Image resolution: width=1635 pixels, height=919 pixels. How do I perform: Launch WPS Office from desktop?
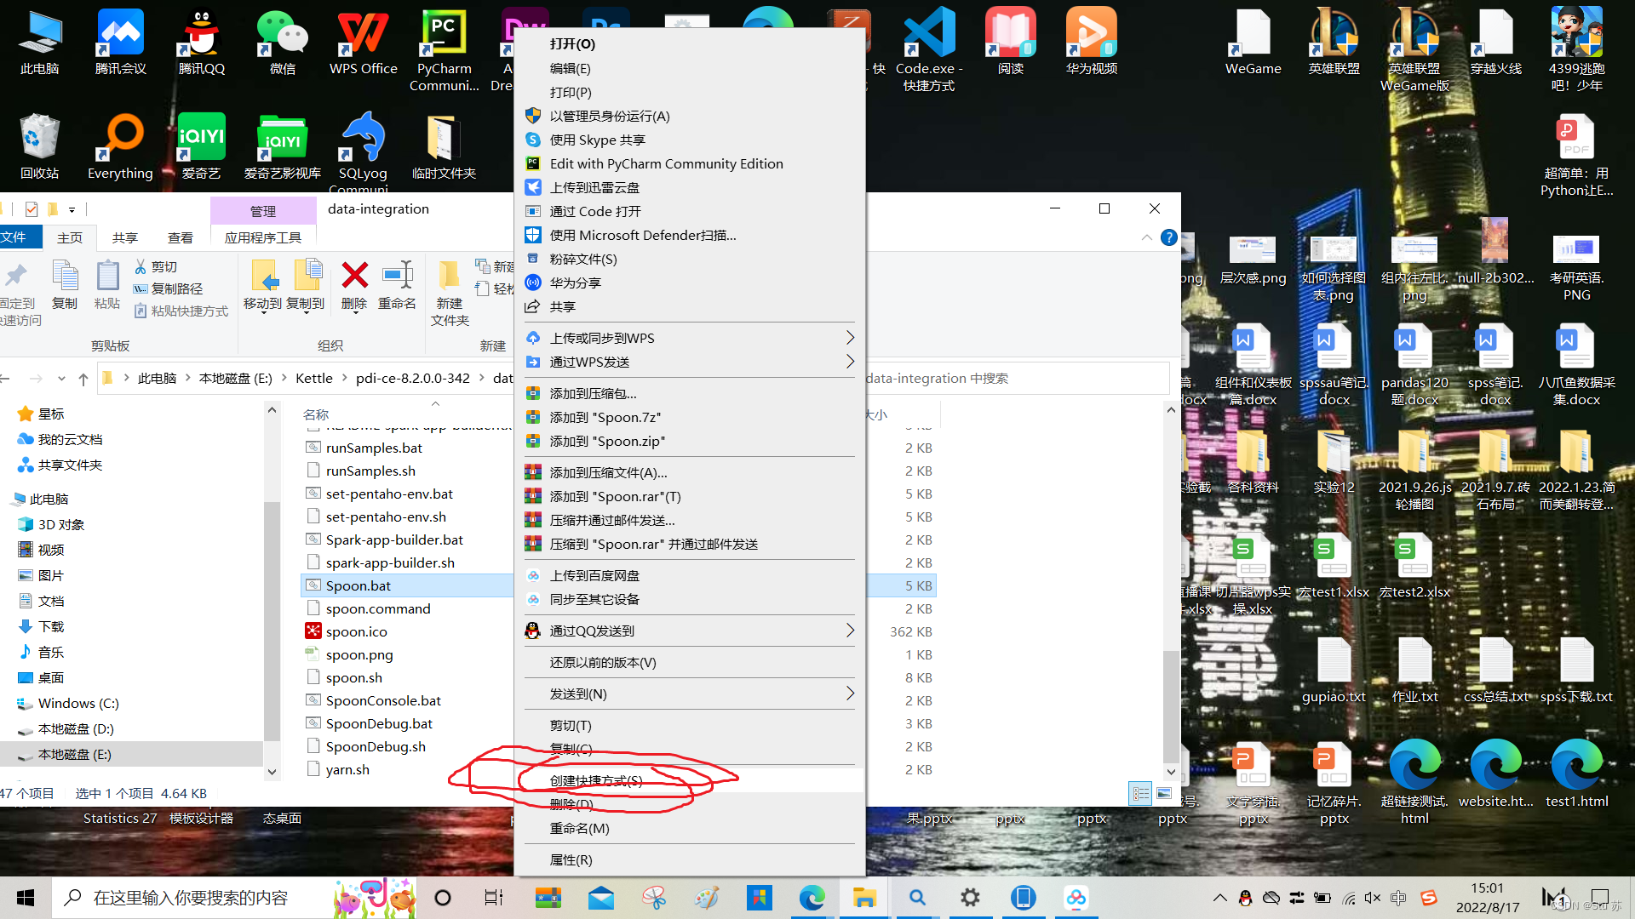[364, 43]
